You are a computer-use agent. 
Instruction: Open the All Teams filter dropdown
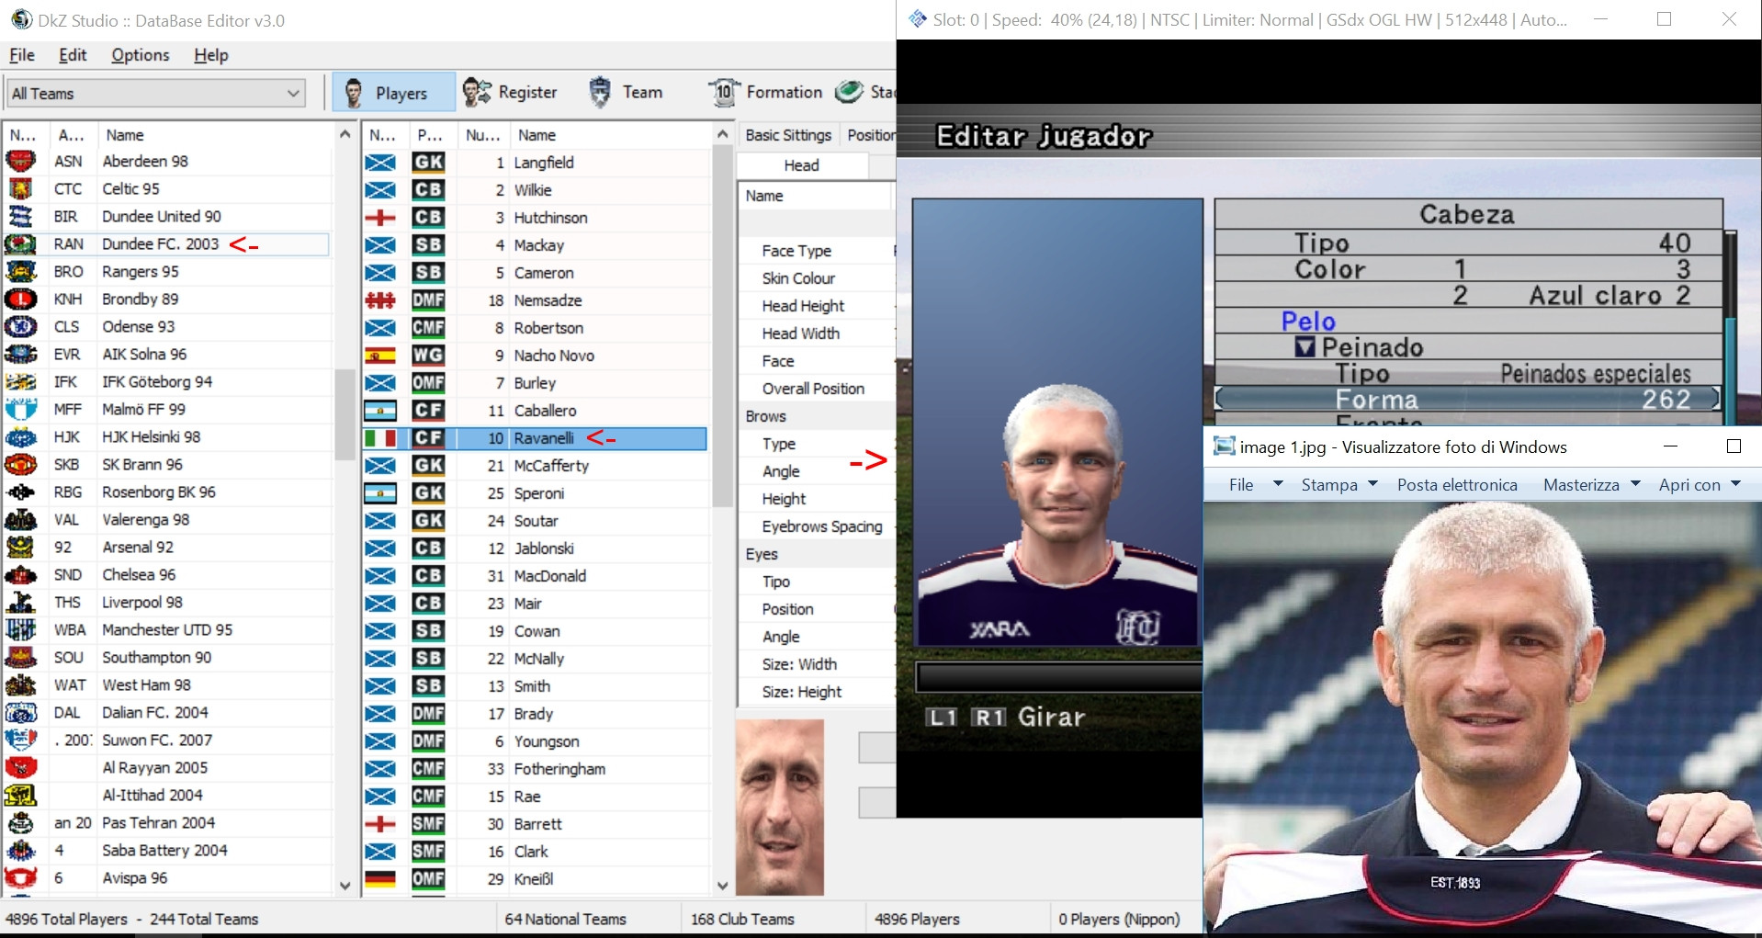click(156, 93)
